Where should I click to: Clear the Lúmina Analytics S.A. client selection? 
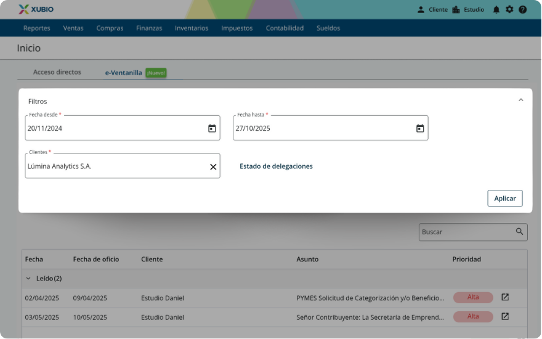(213, 166)
